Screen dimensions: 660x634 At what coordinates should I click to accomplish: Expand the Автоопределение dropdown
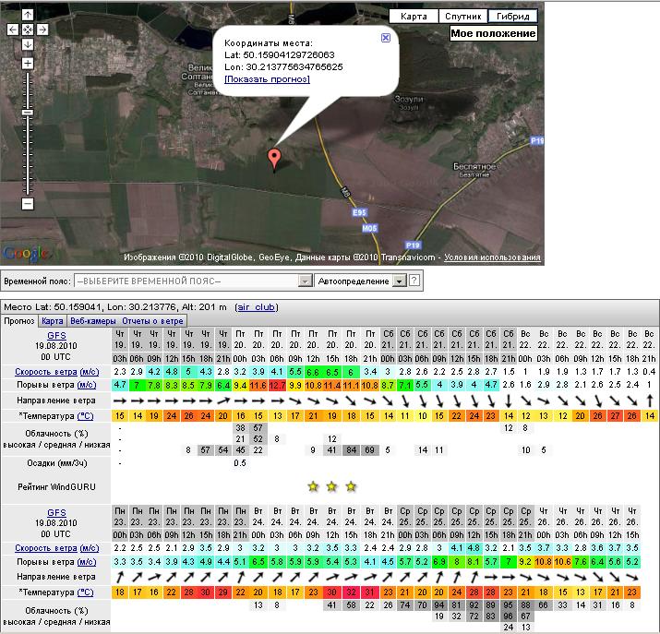[399, 281]
